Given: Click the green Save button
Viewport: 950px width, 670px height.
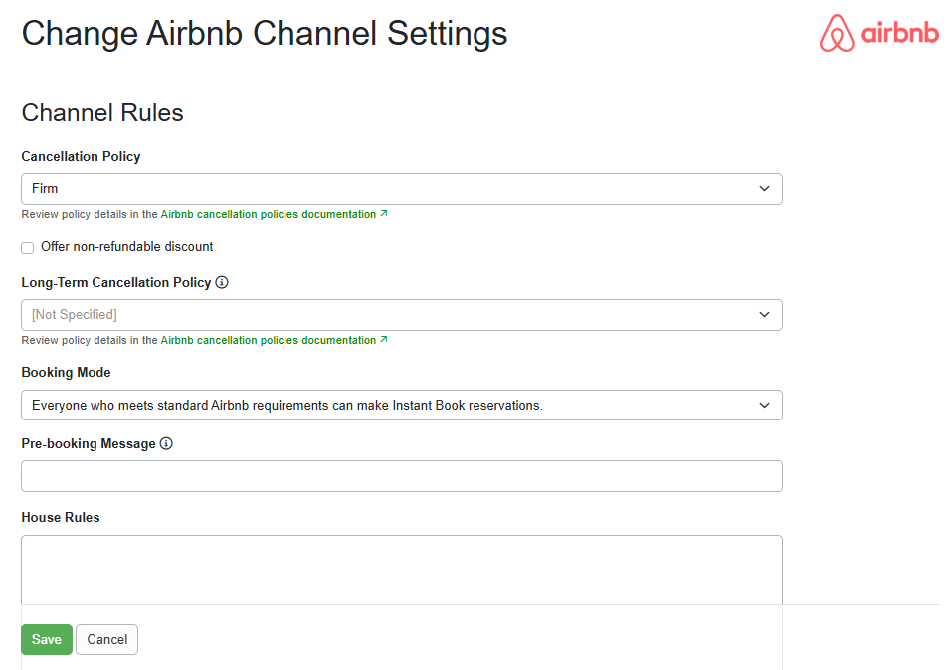Looking at the screenshot, I should click(46, 639).
